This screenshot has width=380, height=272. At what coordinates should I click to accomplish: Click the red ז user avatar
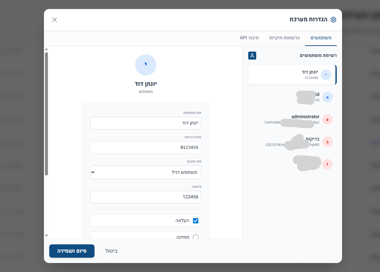(x=327, y=164)
